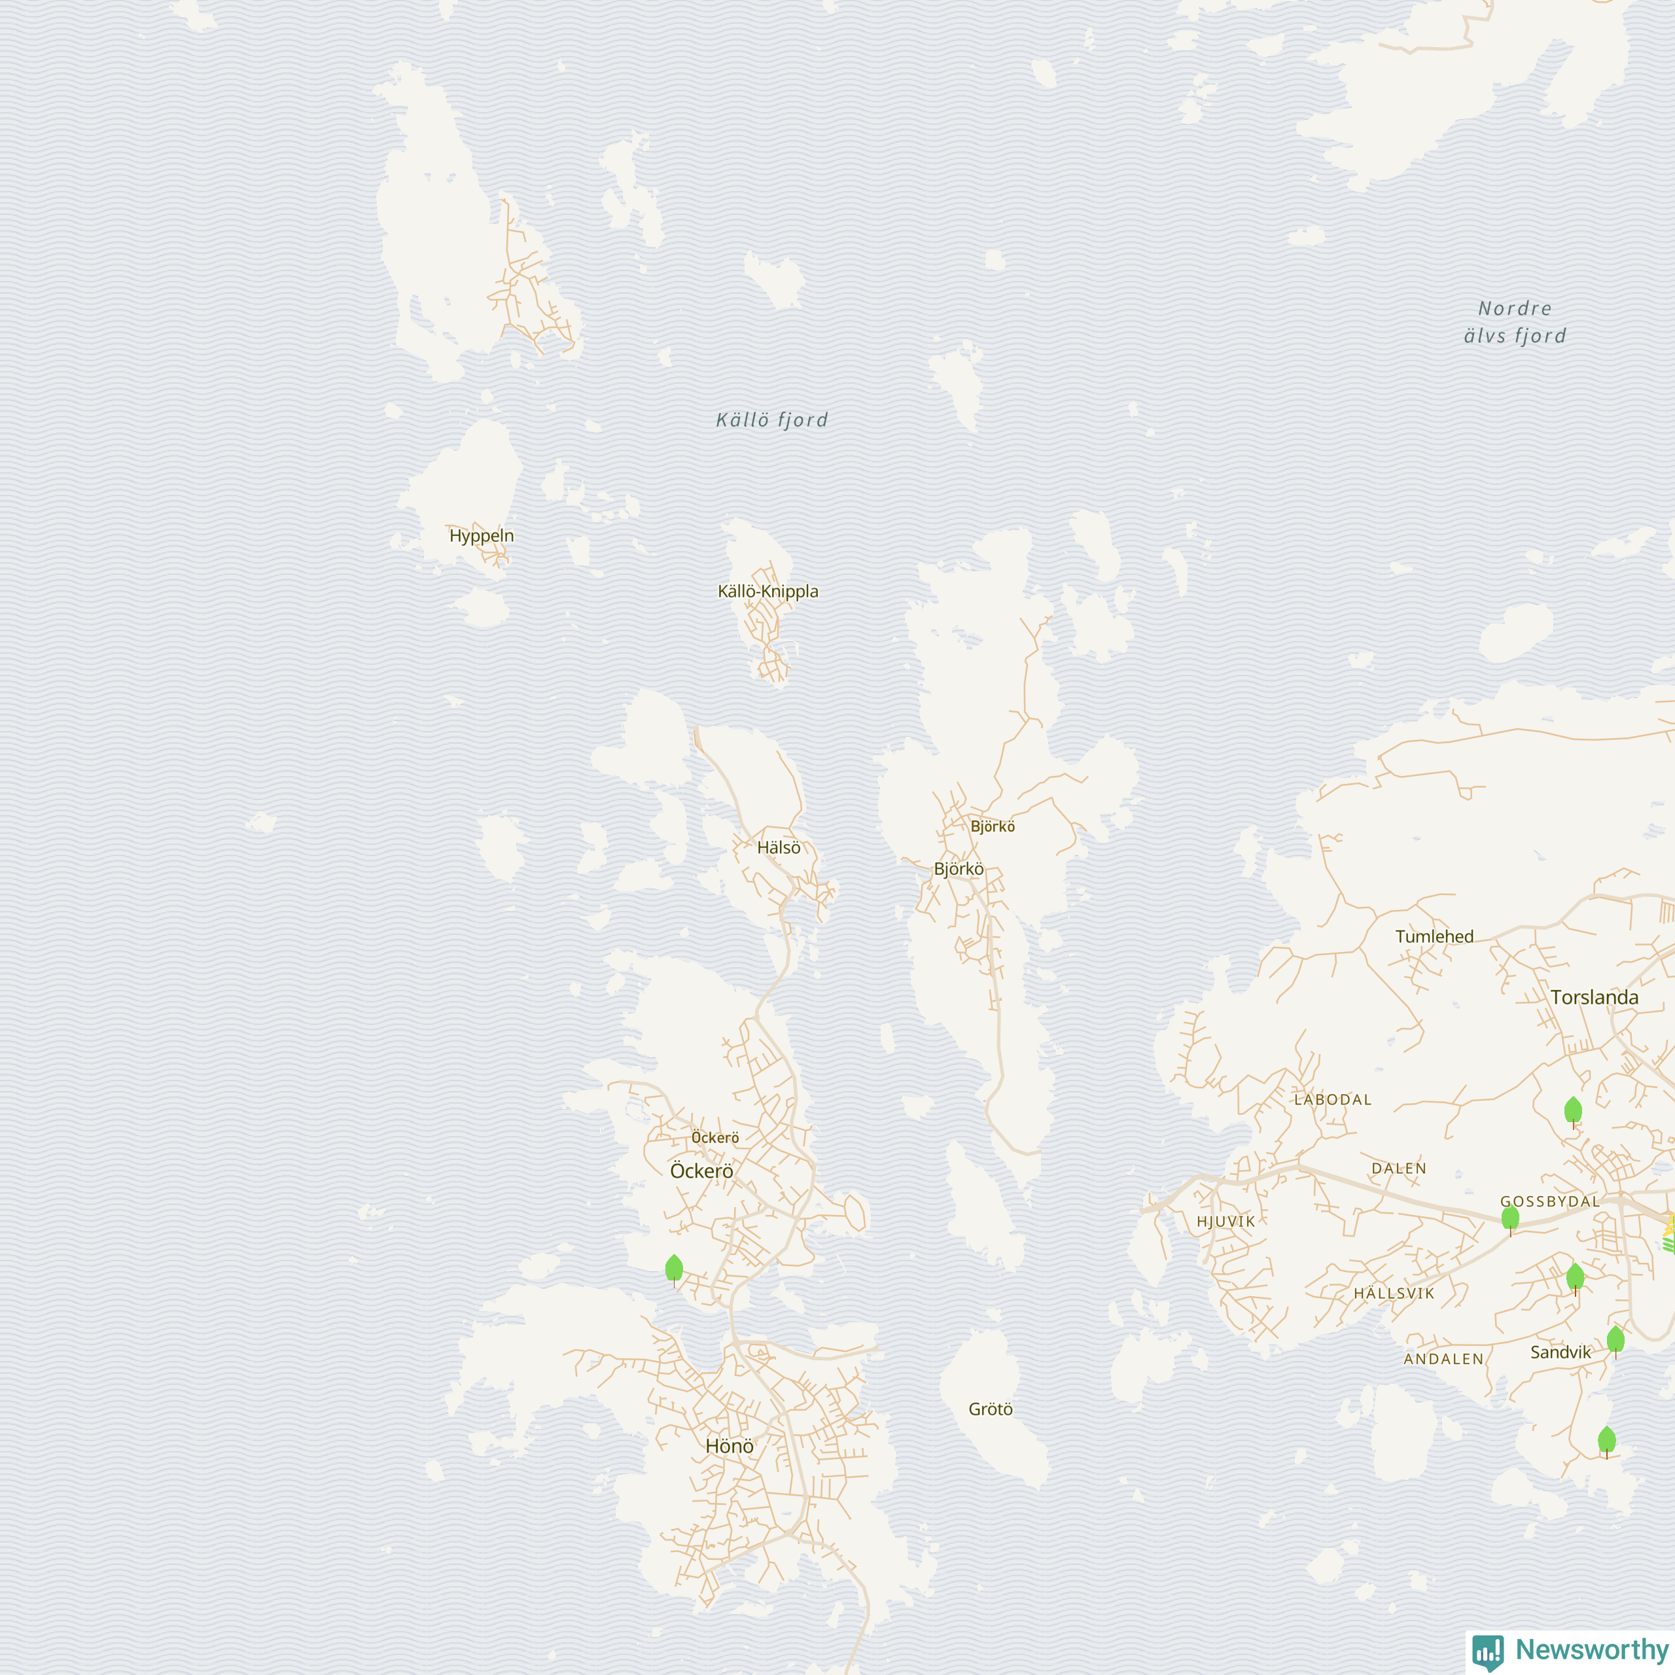Click the DALEN district label

1398,1169
